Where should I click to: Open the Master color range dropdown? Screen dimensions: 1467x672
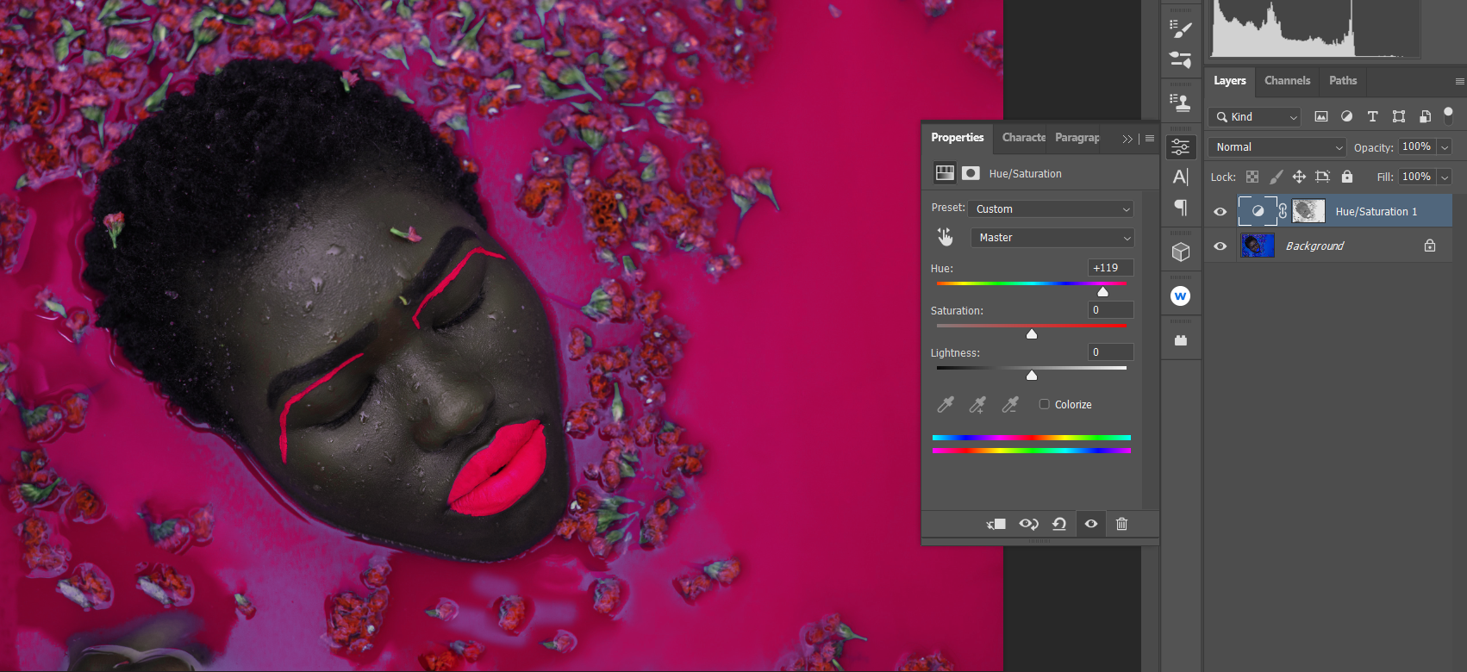tap(1052, 238)
